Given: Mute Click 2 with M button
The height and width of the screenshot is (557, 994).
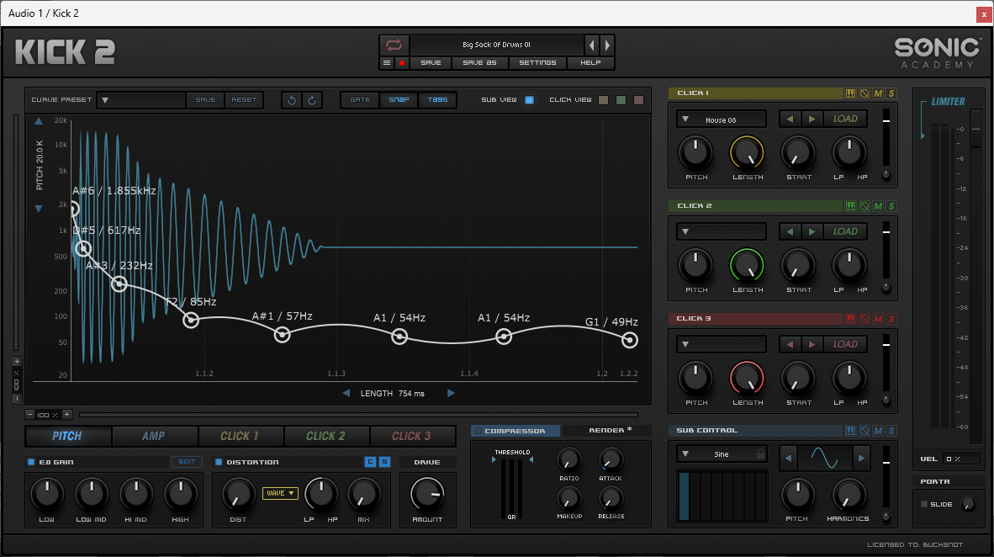Looking at the screenshot, I should (878, 206).
